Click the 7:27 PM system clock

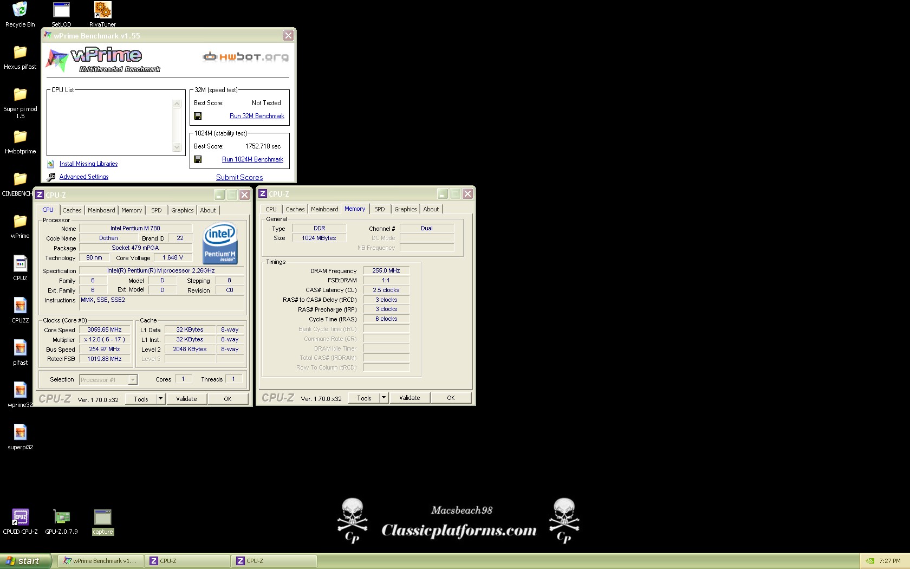pos(890,561)
